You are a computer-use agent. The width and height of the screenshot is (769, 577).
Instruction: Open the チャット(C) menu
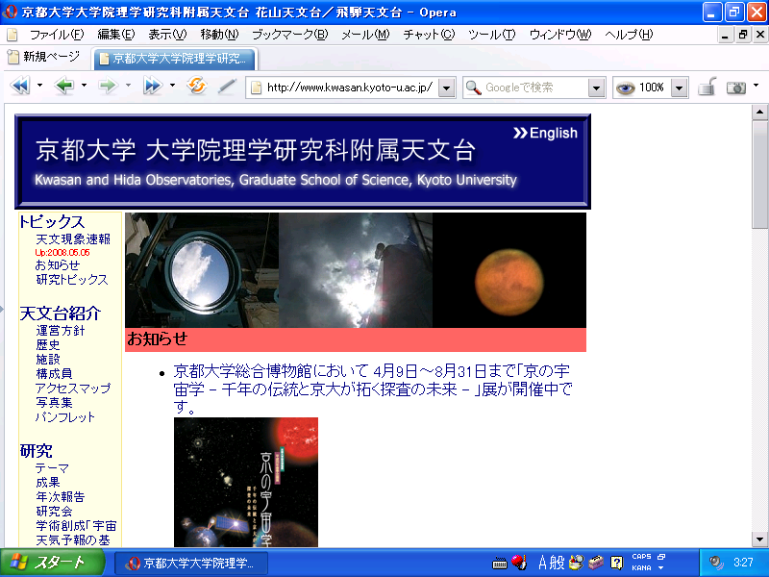(429, 35)
